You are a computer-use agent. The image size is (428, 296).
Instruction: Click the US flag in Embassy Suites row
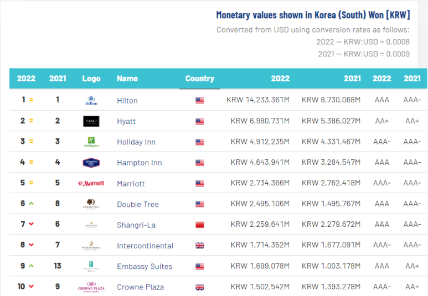(x=200, y=266)
